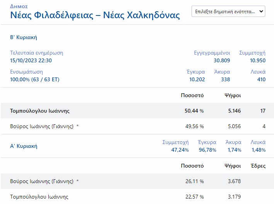Screen dimensions: 274x204
Task: Select the Β' Κυριακή section heading
Action: click(x=24, y=38)
